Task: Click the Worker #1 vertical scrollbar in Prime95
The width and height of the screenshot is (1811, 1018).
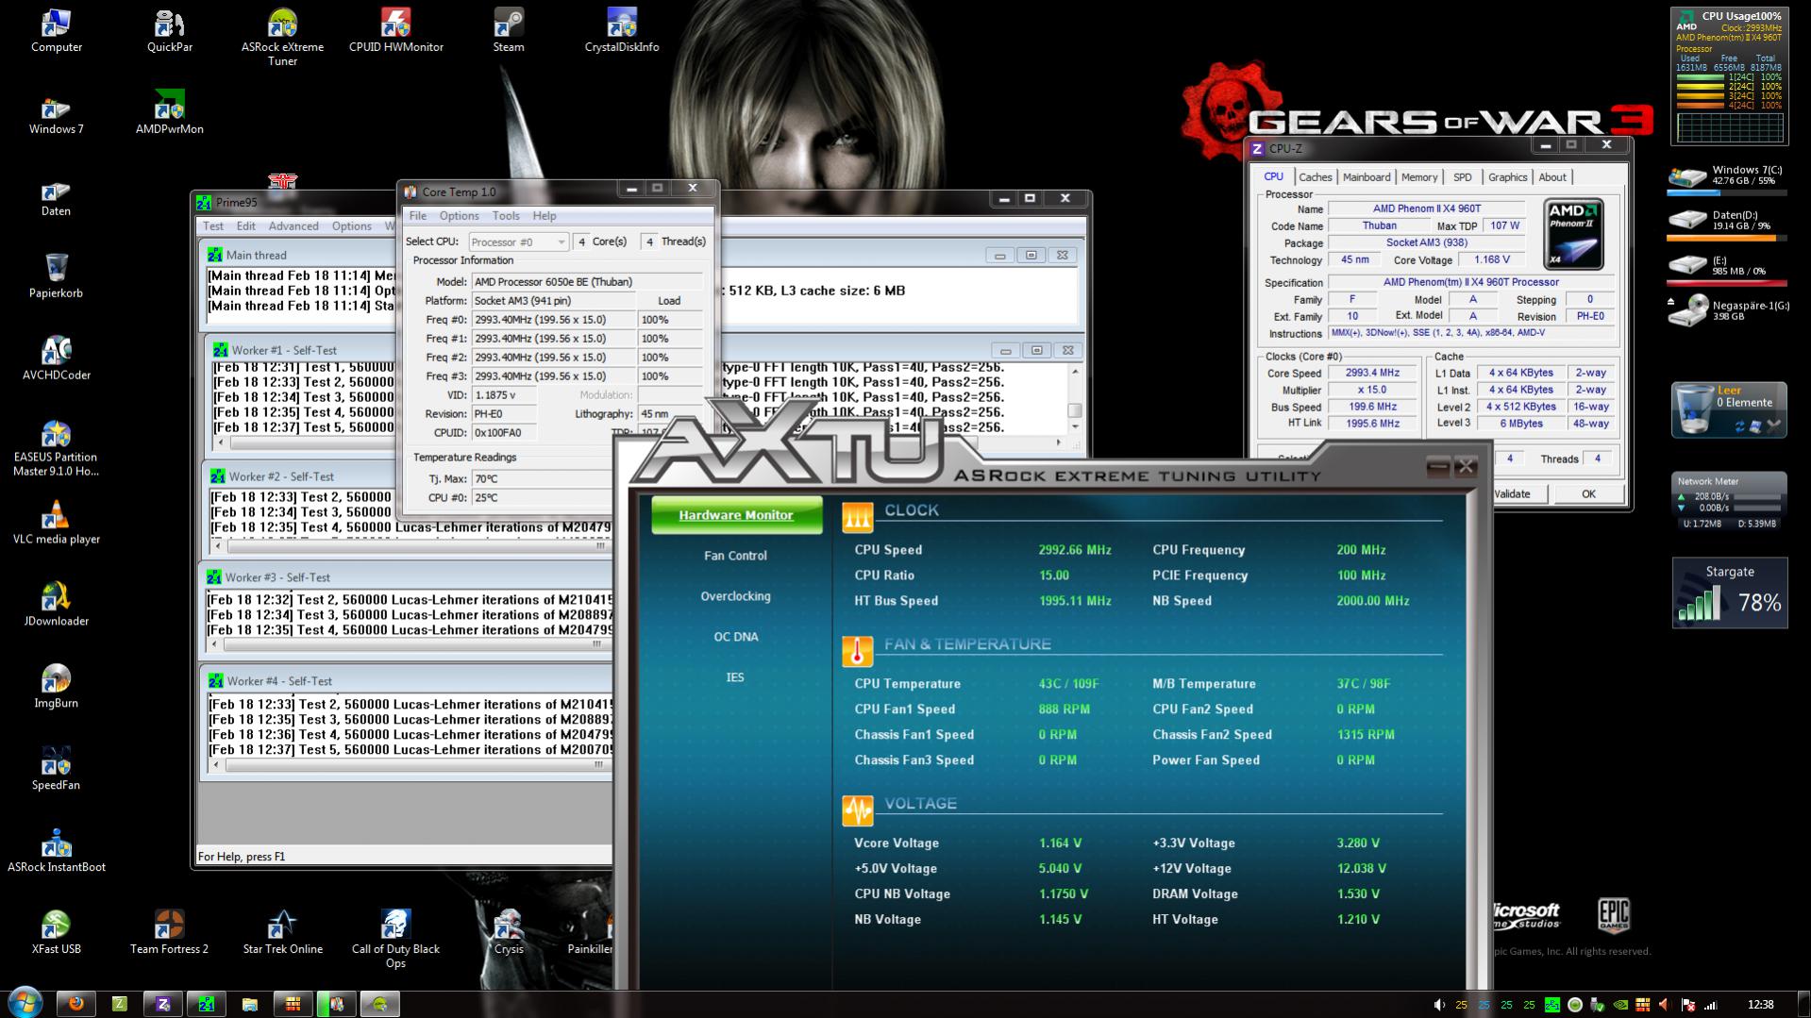Action: tap(1074, 397)
